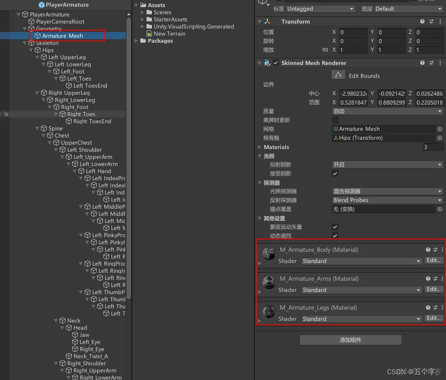This screenshot has height=380, width=446.
Task: Toggle the receive shadows checkbox
Action: coord(335,174)
